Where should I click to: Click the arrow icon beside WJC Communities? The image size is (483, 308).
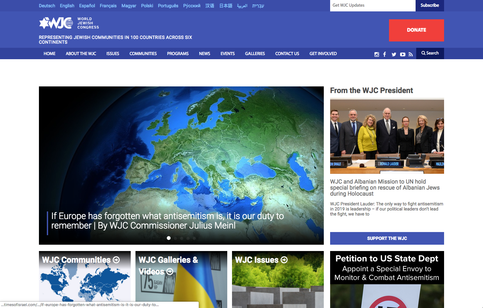(116, 260)
